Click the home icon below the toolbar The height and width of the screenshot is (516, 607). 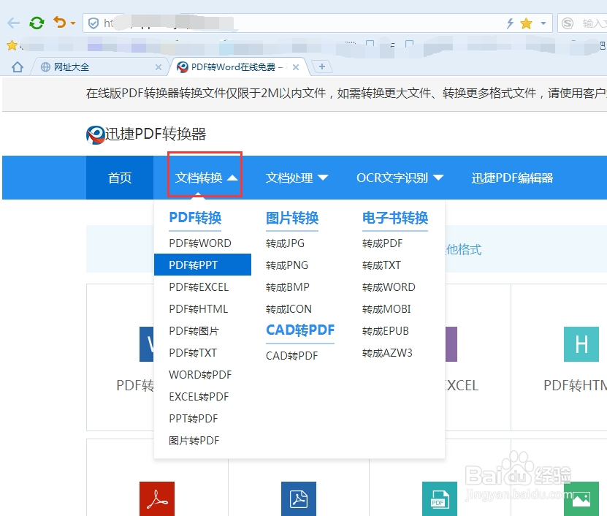pyautogui.click(x=16, y=66)
